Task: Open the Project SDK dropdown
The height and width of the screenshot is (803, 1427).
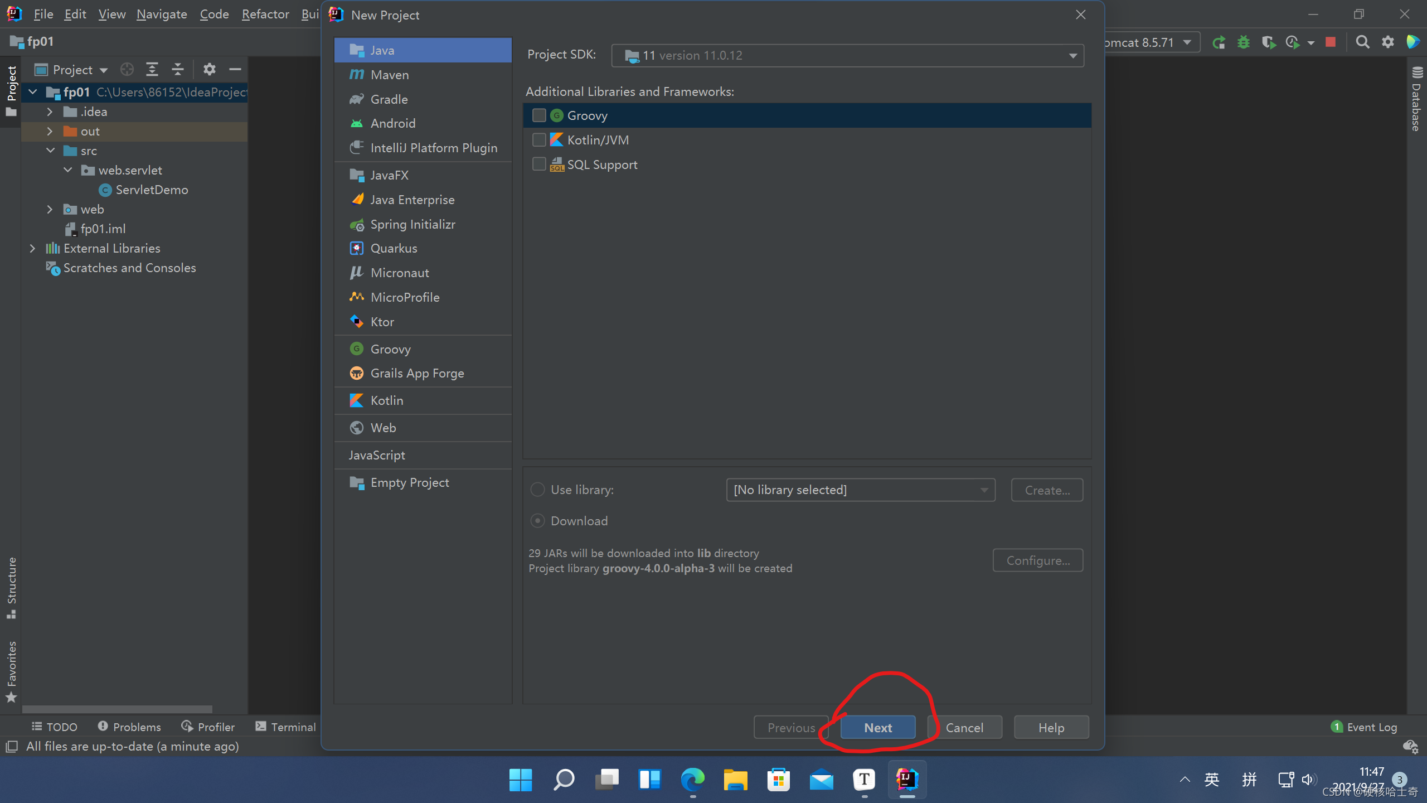Action: (x=847, y=55)
